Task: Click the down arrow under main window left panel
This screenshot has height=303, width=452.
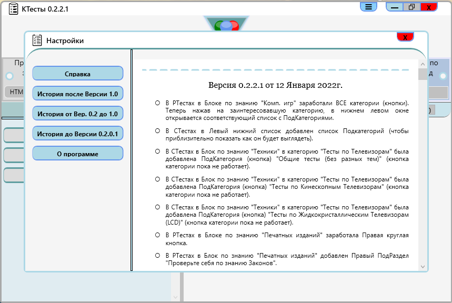Action: (175, 297)
